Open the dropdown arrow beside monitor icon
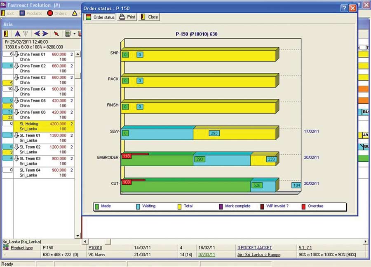 tap(74, 34)
